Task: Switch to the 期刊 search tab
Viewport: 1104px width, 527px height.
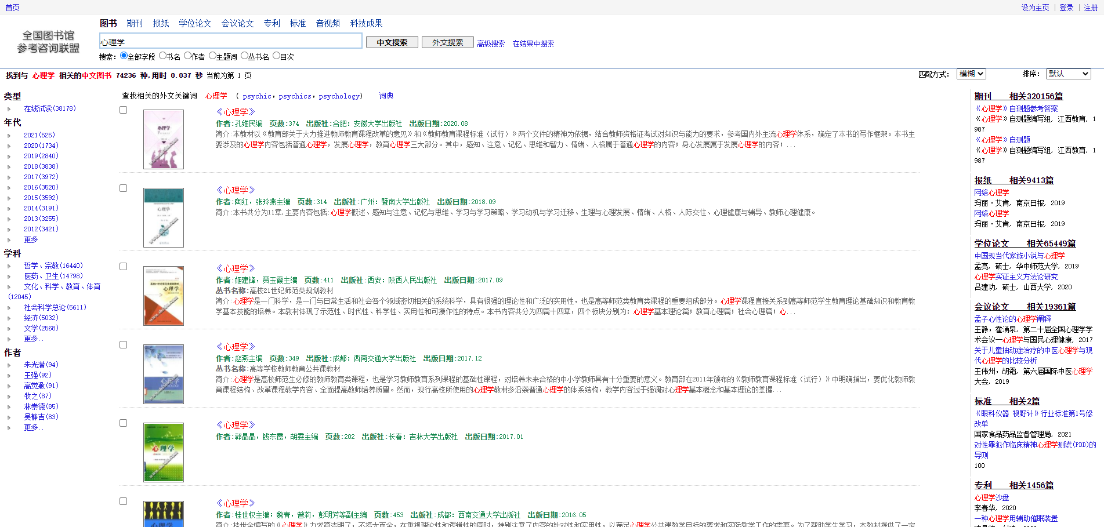Action: [x=134, y=23]
